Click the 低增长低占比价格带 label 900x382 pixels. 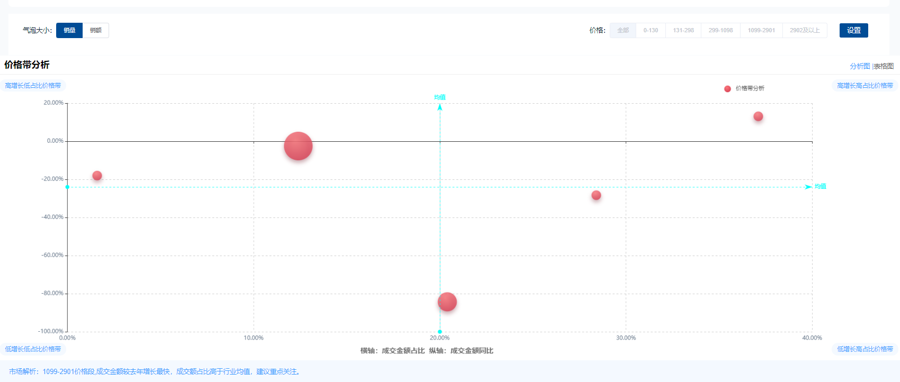(x=33, y=349)
